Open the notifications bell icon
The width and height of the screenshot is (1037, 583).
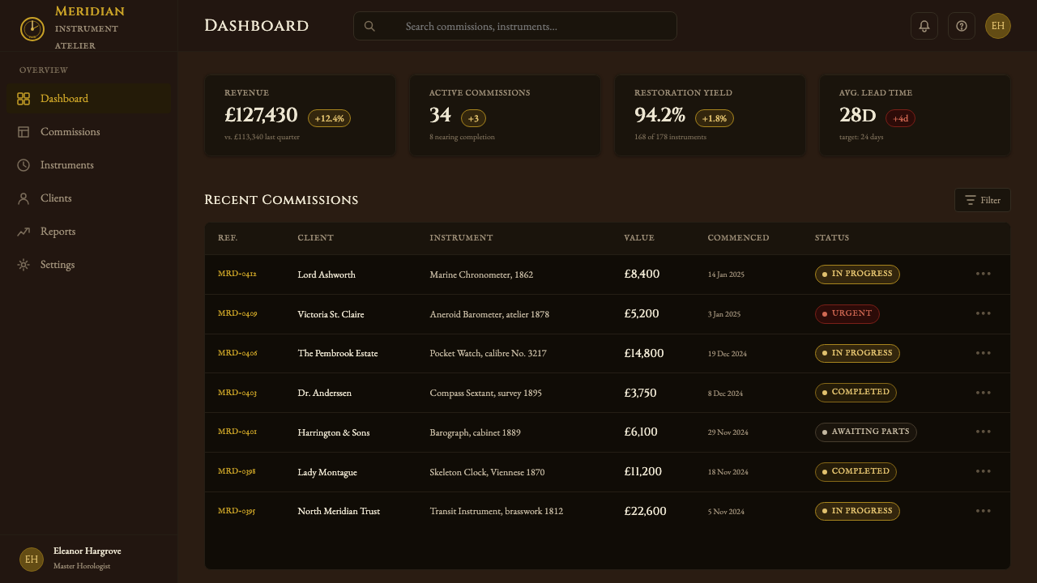click(x=924, y=26)
